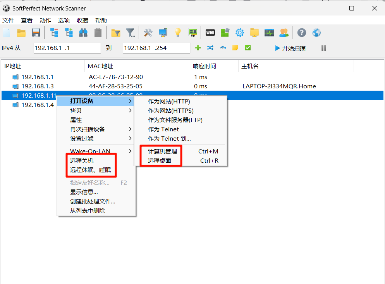Click the globe web icon
This screenshot has width=385, height=284.
pos(316,33)
